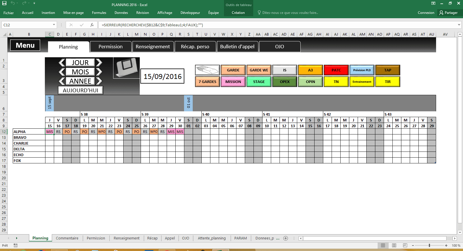Click the AUJOURD'HUI button

tap(80, 90)
